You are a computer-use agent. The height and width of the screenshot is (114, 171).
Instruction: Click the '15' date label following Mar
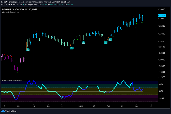pos(151,106)
